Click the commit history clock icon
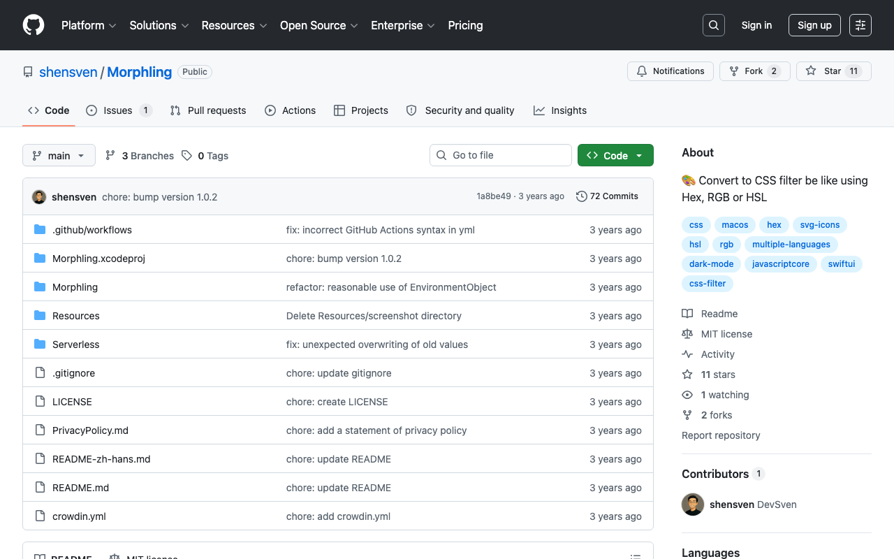This screenshot has height=559, width=894. click(x=581, y=196)
